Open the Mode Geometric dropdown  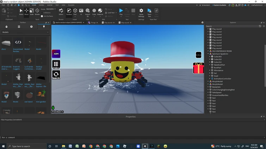pos(50,9)
